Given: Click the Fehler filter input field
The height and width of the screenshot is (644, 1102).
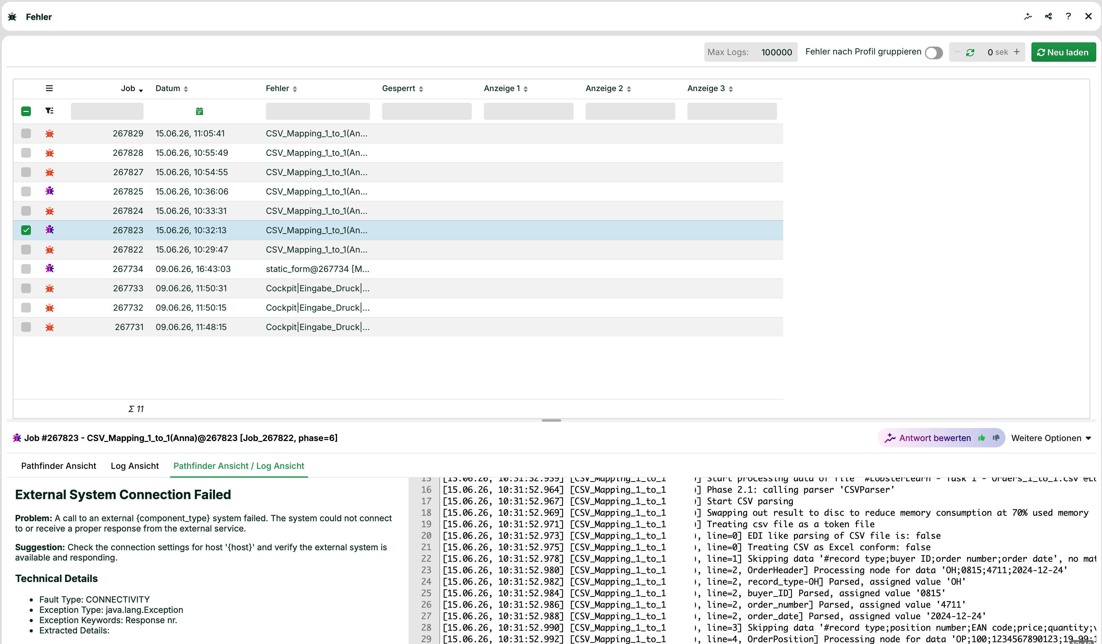Looking at the screenshot, I should coord(317,111).
